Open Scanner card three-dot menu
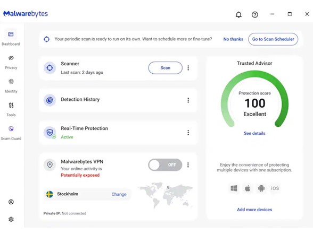313x234 pixels. [x=188, y=68]
